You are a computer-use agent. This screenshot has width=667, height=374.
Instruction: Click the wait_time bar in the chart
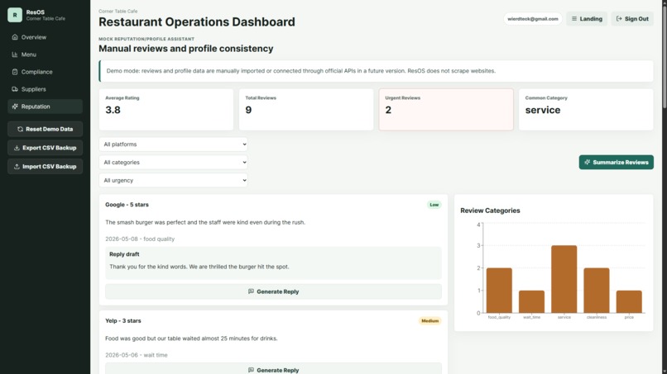click(x=532, y=302)
